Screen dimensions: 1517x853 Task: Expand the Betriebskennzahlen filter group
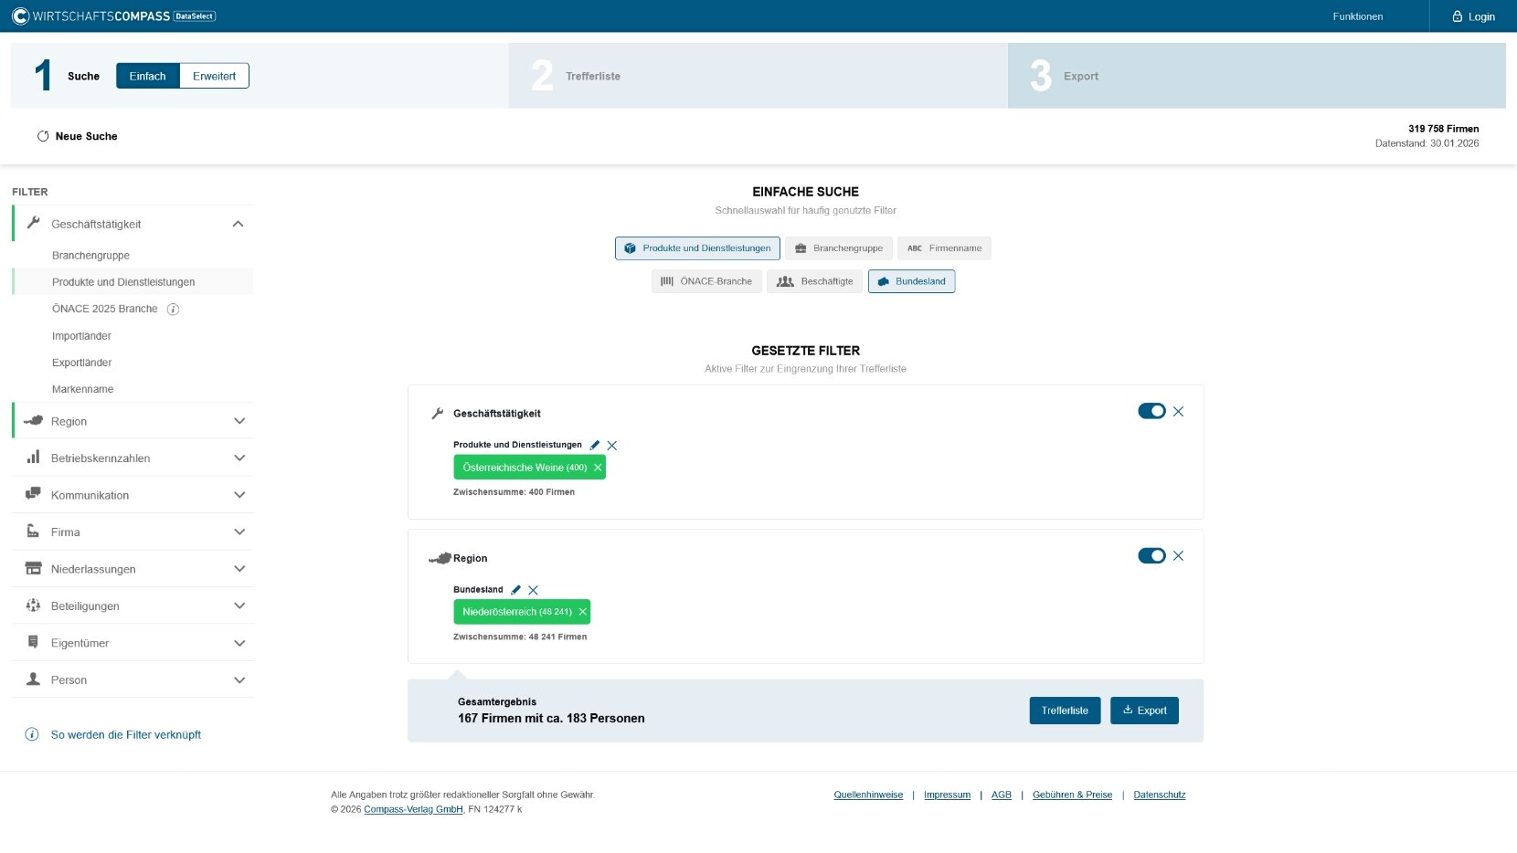239,458
